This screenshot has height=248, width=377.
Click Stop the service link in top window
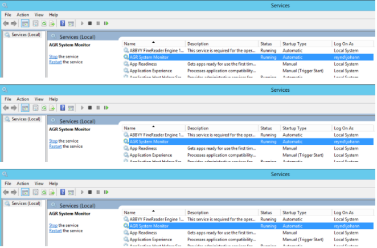54,56
